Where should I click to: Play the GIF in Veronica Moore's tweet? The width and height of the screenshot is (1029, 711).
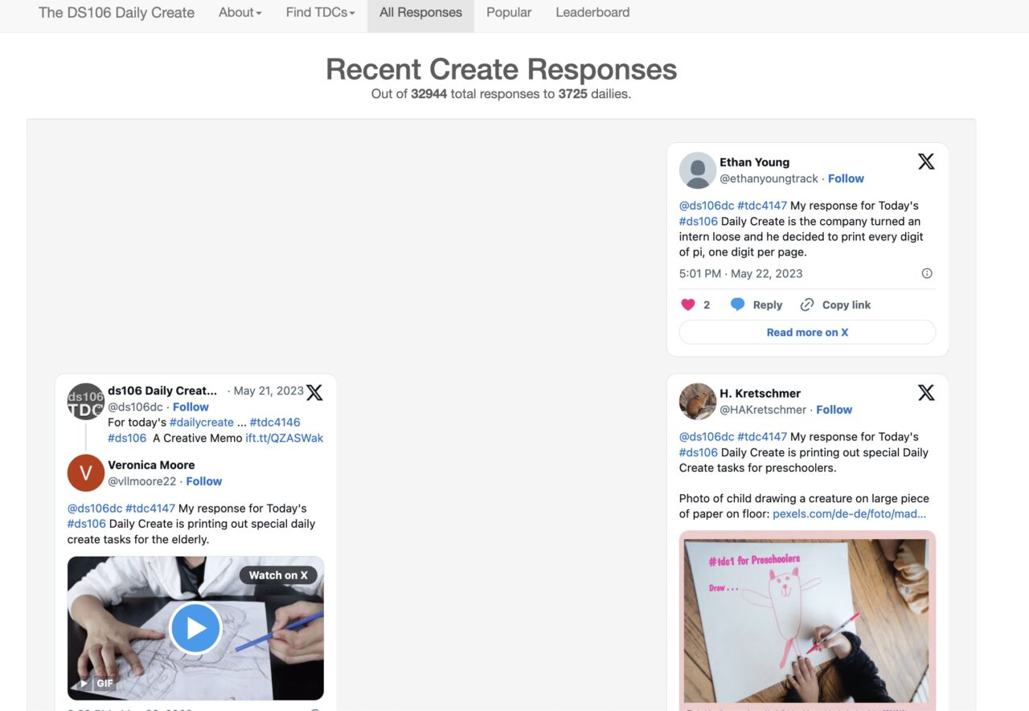pyautogui.click(x=195, y=627)
